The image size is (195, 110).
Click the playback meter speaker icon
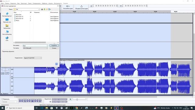point(121,6)
